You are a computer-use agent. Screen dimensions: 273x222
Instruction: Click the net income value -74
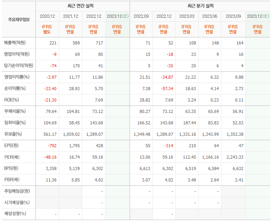click(x=53, y=66)
